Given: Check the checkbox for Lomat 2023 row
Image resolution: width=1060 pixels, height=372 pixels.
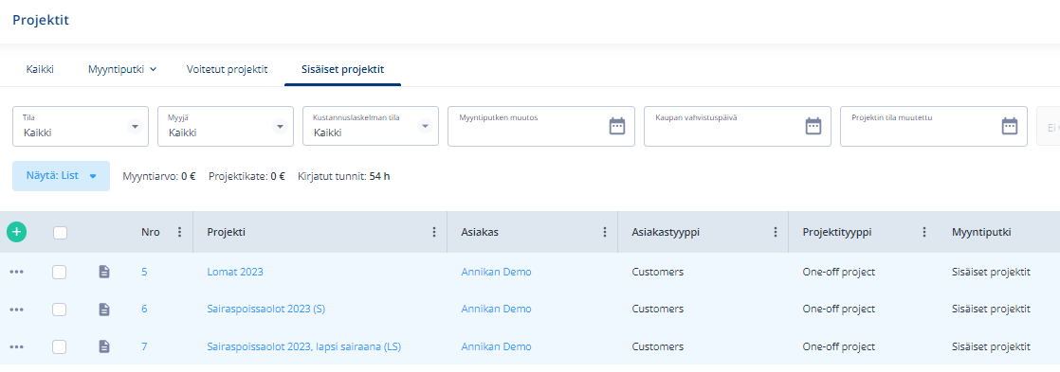Looking at the screenshot, I should (60, 272).
